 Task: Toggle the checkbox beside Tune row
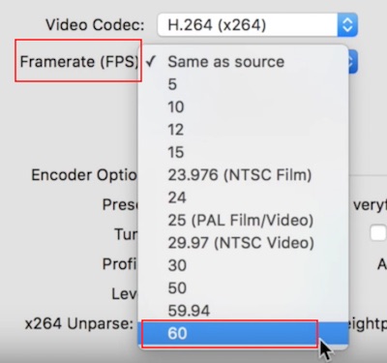coord(378,233)
